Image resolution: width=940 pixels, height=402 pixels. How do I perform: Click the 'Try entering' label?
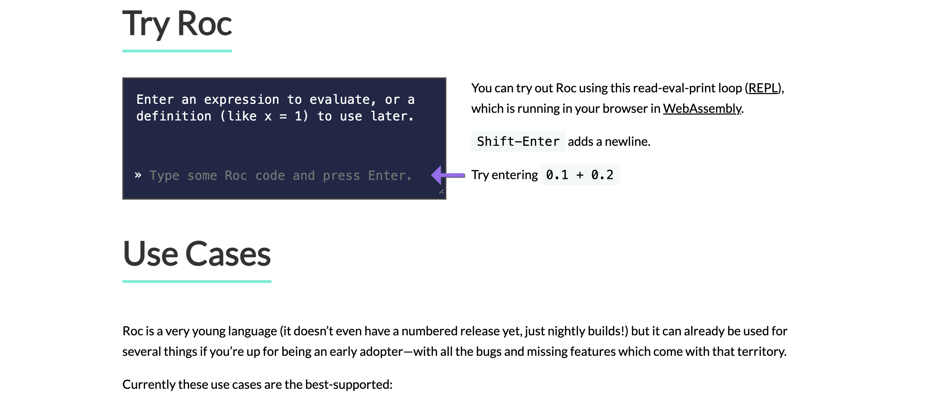pyautogui.click(x=504, y=175)
